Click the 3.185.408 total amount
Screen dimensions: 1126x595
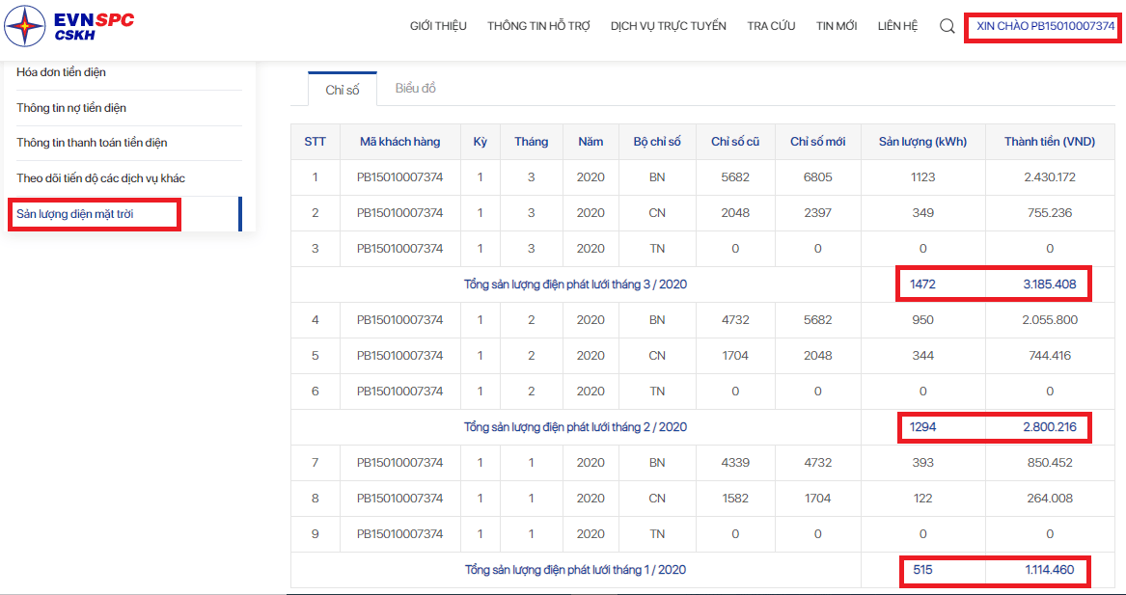(1050, 284)
